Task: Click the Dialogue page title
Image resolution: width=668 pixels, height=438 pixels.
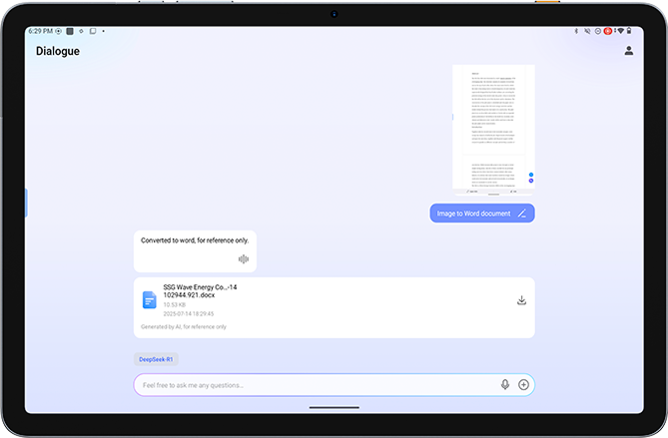Action: [x=58, y=52]
